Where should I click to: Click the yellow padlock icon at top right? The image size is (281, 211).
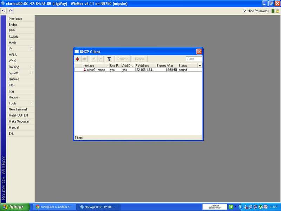pyautogui.click(x=277, y=11)
